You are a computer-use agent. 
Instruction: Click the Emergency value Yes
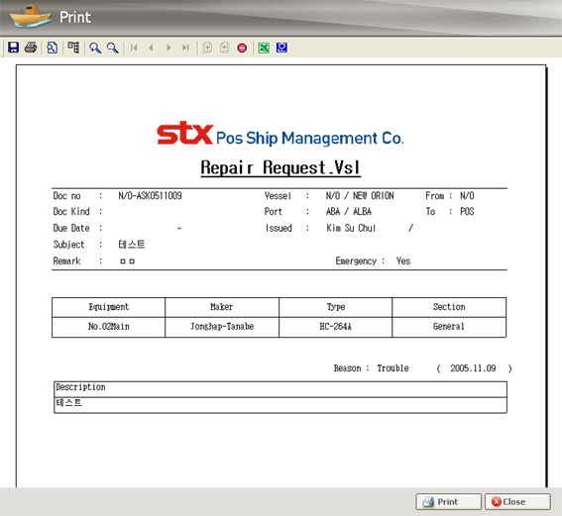[x=403, y=260]
